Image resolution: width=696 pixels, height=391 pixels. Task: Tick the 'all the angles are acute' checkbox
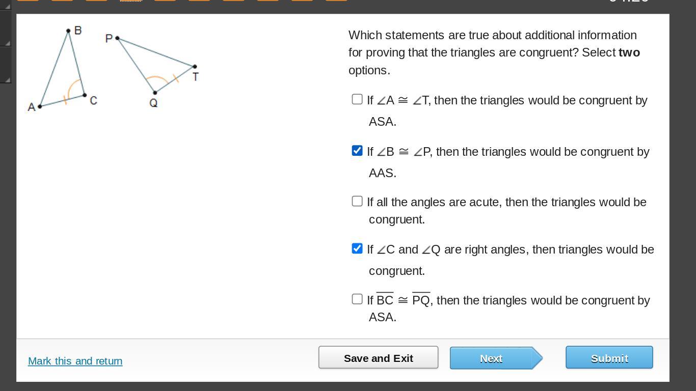tap(357, 201)
